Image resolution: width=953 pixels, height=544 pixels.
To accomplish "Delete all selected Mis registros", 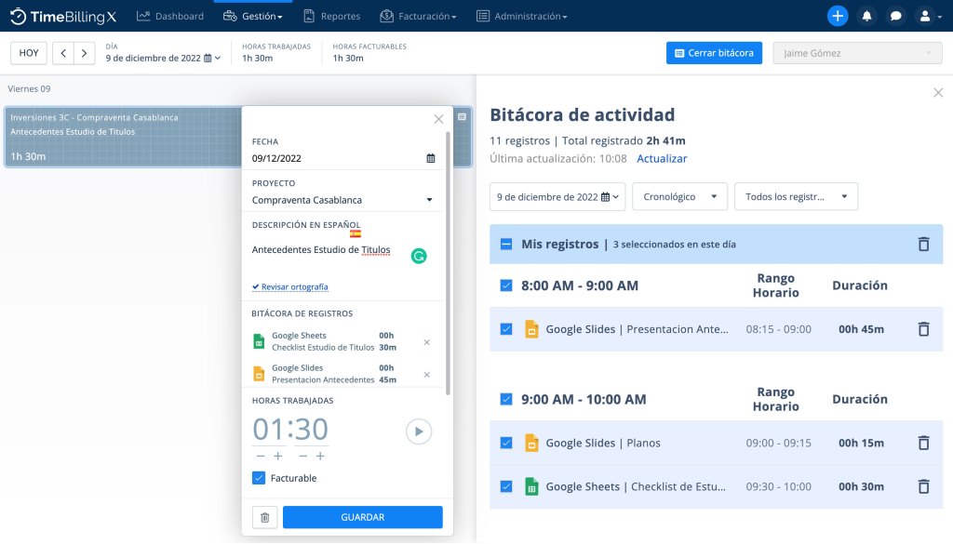I will [924, 244].
